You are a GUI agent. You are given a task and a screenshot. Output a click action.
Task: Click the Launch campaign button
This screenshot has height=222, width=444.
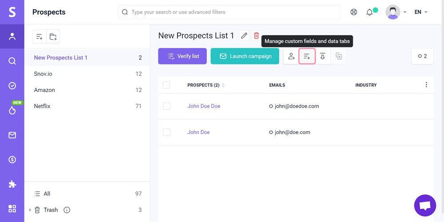point(245,56)
